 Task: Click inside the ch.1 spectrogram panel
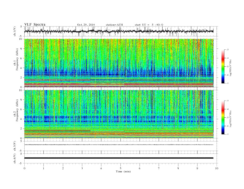click(x=119, y=63)
